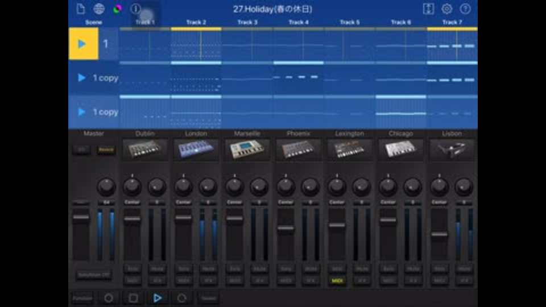The width and height of the screenshot is (546, 307).
Task: Toggle the highlighted MIDI button on Lexington
Action: coord(337,280)
